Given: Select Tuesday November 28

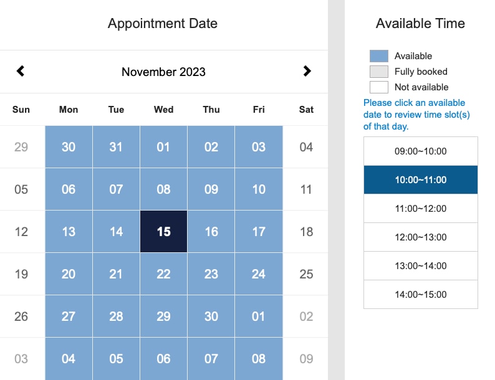Looking at the screenshot, I should click(x=116, y=316).
